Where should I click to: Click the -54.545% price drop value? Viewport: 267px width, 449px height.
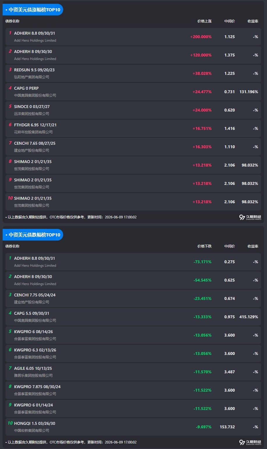(x=203, y=280)
